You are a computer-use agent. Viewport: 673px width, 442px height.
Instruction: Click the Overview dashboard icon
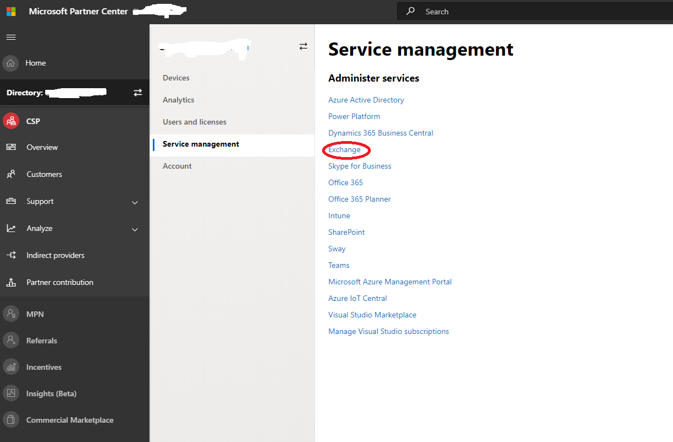(x=11, y=147)
